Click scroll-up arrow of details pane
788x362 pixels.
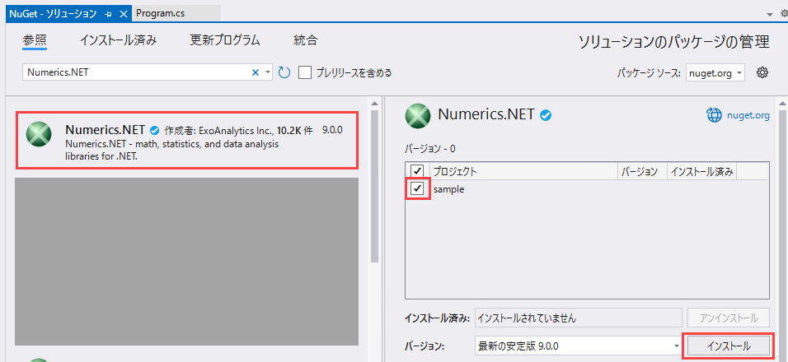[782, 104]
